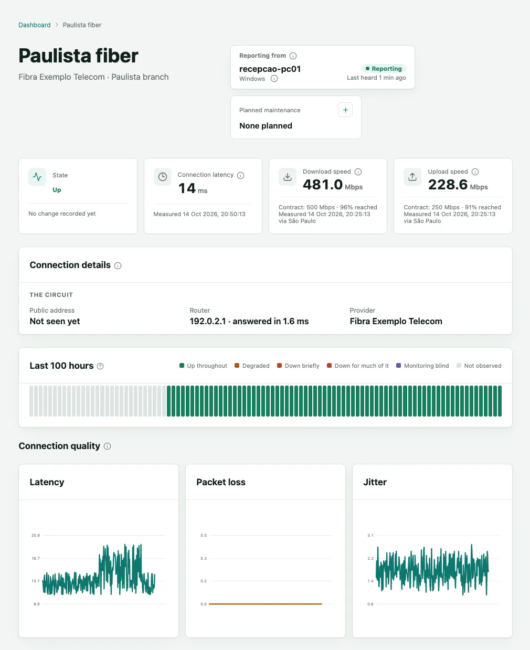
Task: Click info icon beside Download speed
Action: click(358, 172)
